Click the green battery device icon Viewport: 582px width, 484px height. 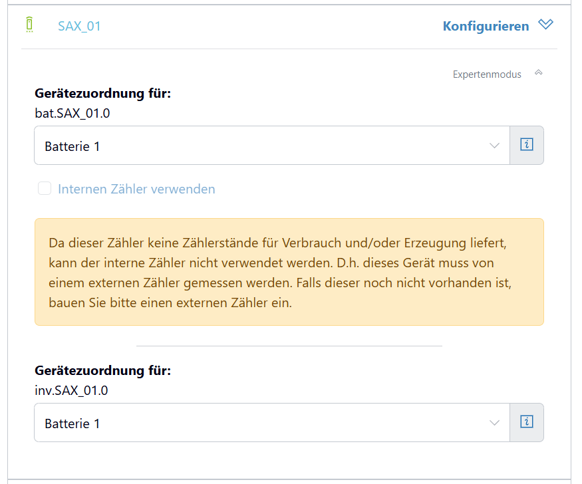29,25
